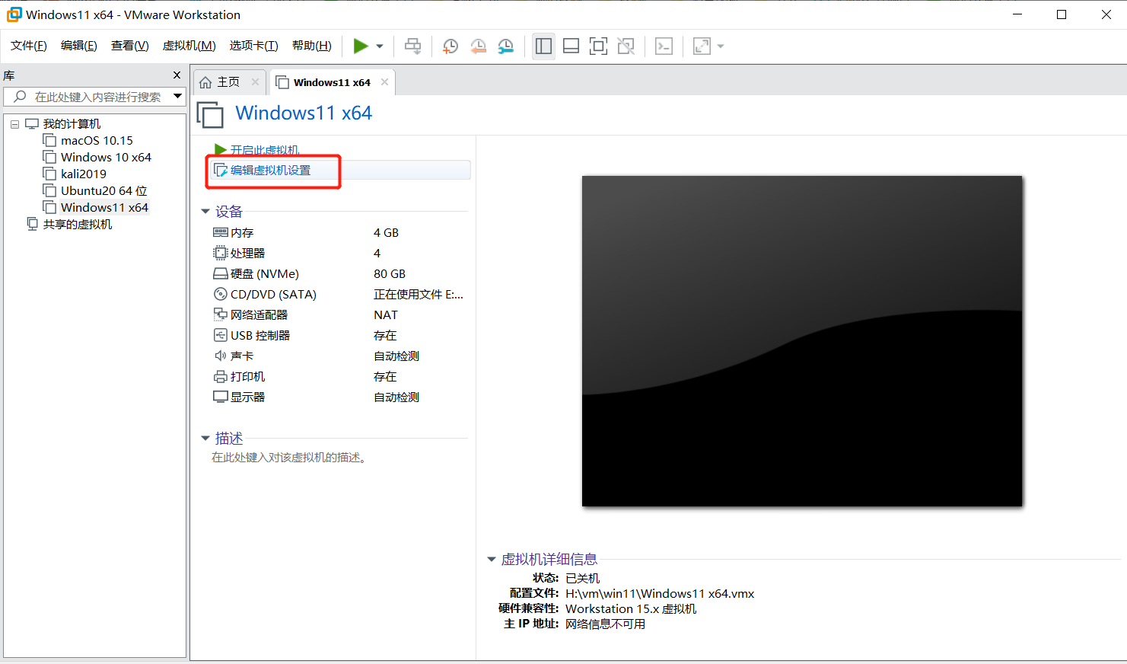Close the 主页 tab

click(x=255, y=82)
